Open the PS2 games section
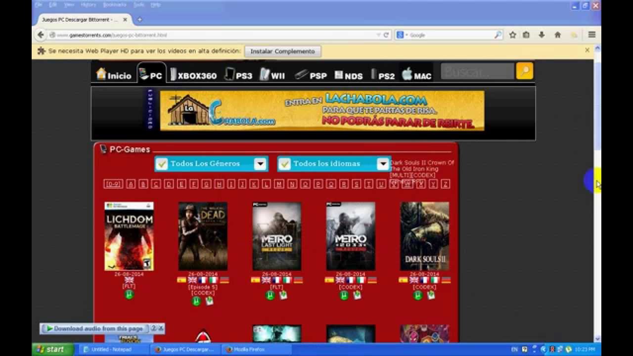 (x=383, y=75)
